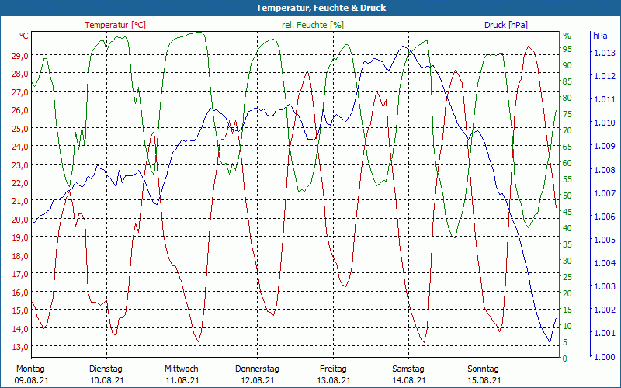Click the % unit label on humidity axis
The image size is (621, 388).
(567, 36)
